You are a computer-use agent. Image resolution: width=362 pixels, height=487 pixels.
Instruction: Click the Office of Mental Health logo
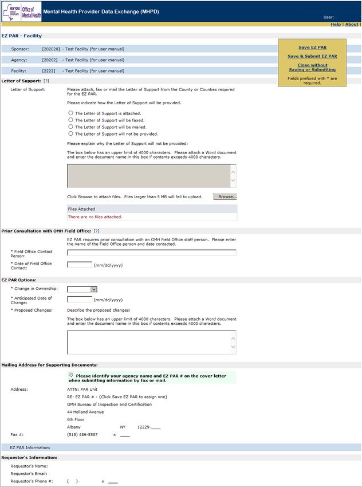tap(21, 11)
